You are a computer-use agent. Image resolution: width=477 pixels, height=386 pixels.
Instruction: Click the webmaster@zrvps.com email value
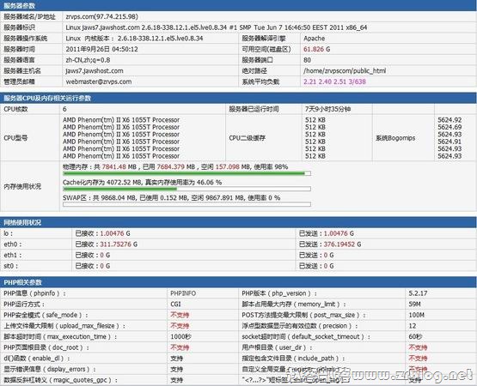99,81
